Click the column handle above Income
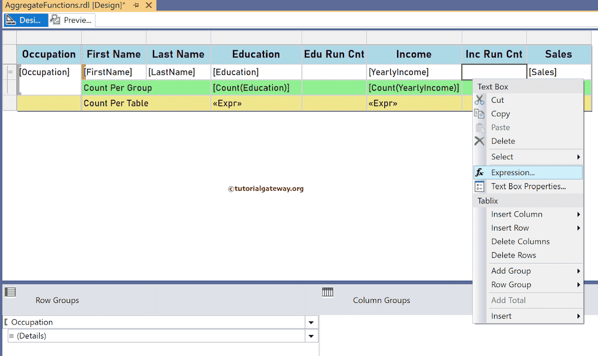Image resolution: width=598 pixels, height=356 pixels. click(x=414, y=38)
